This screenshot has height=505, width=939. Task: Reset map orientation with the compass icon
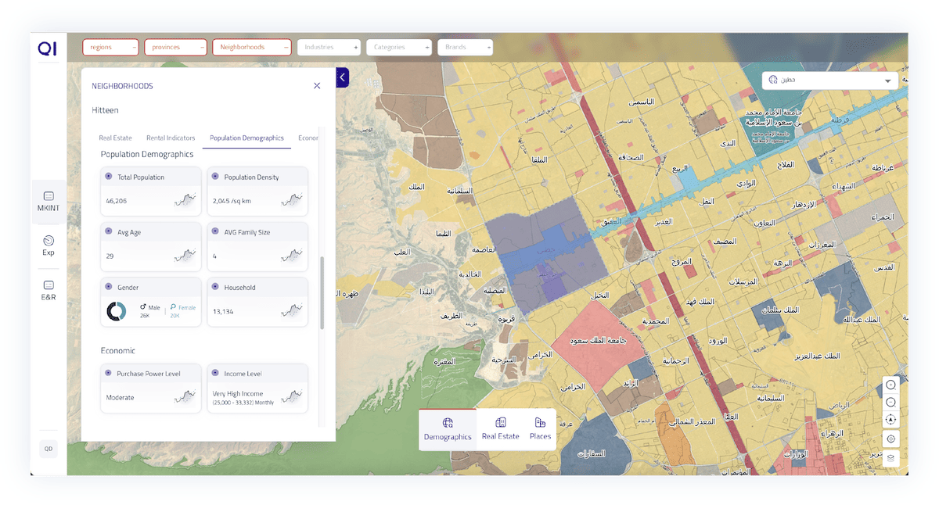point(891,420)
